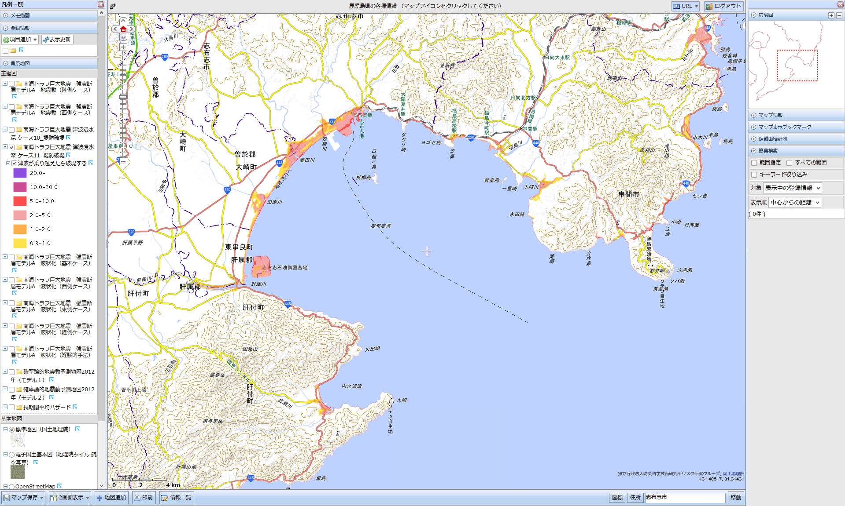Click the 表示更新 refresh icon button
845x506 pixels.
[x=57, y=40]
